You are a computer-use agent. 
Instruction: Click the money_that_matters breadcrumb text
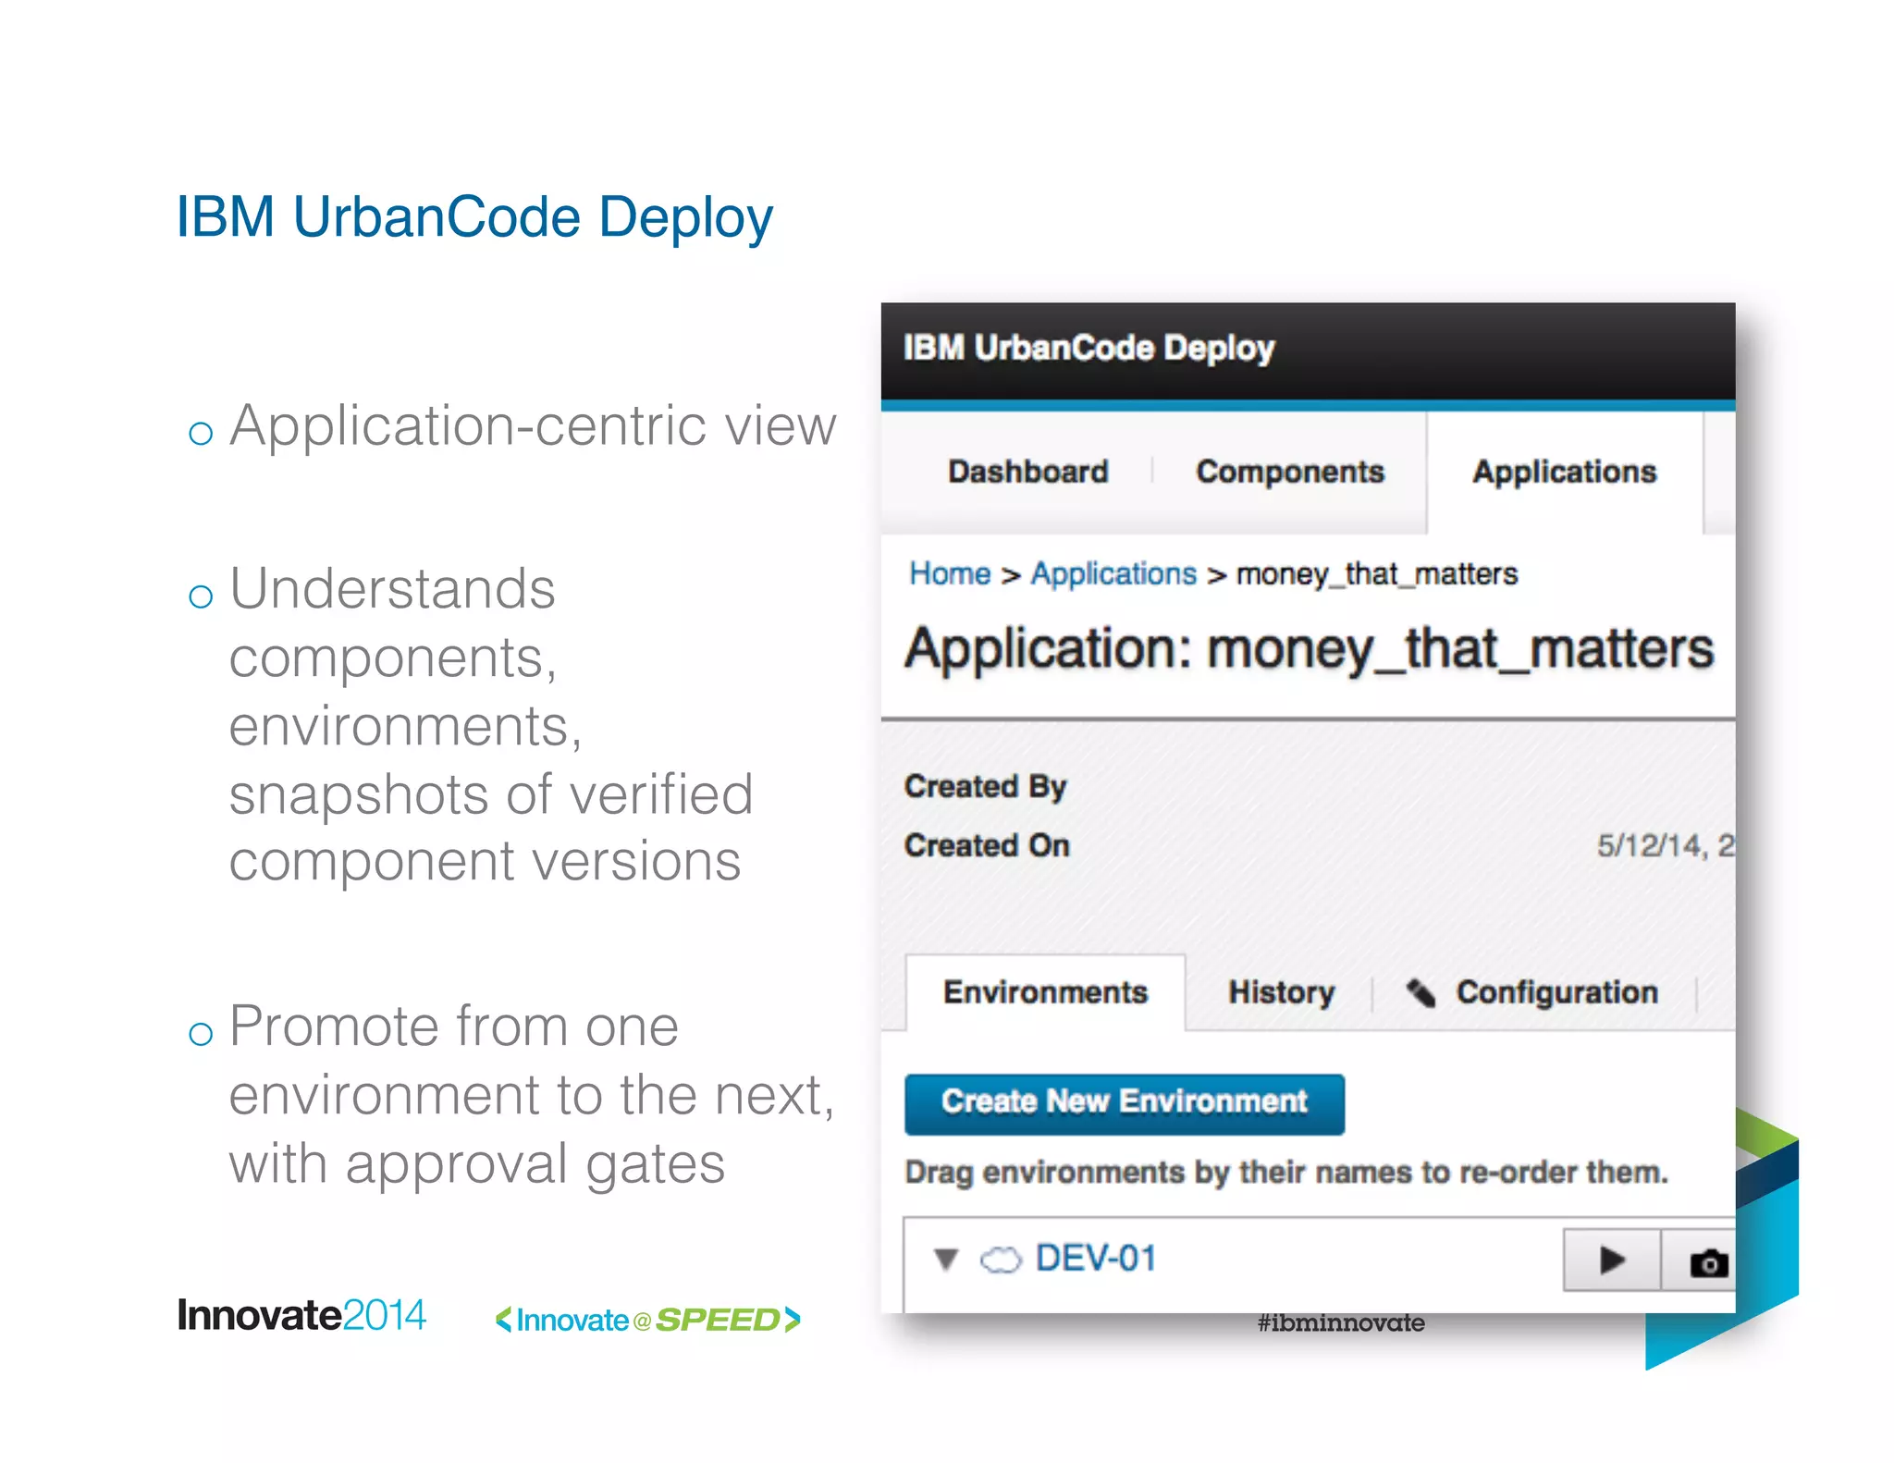[x=1377, y=574]
